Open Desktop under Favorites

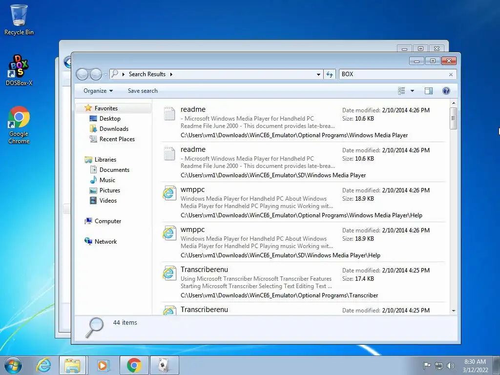pyautogui.click(x=110, y=118)
